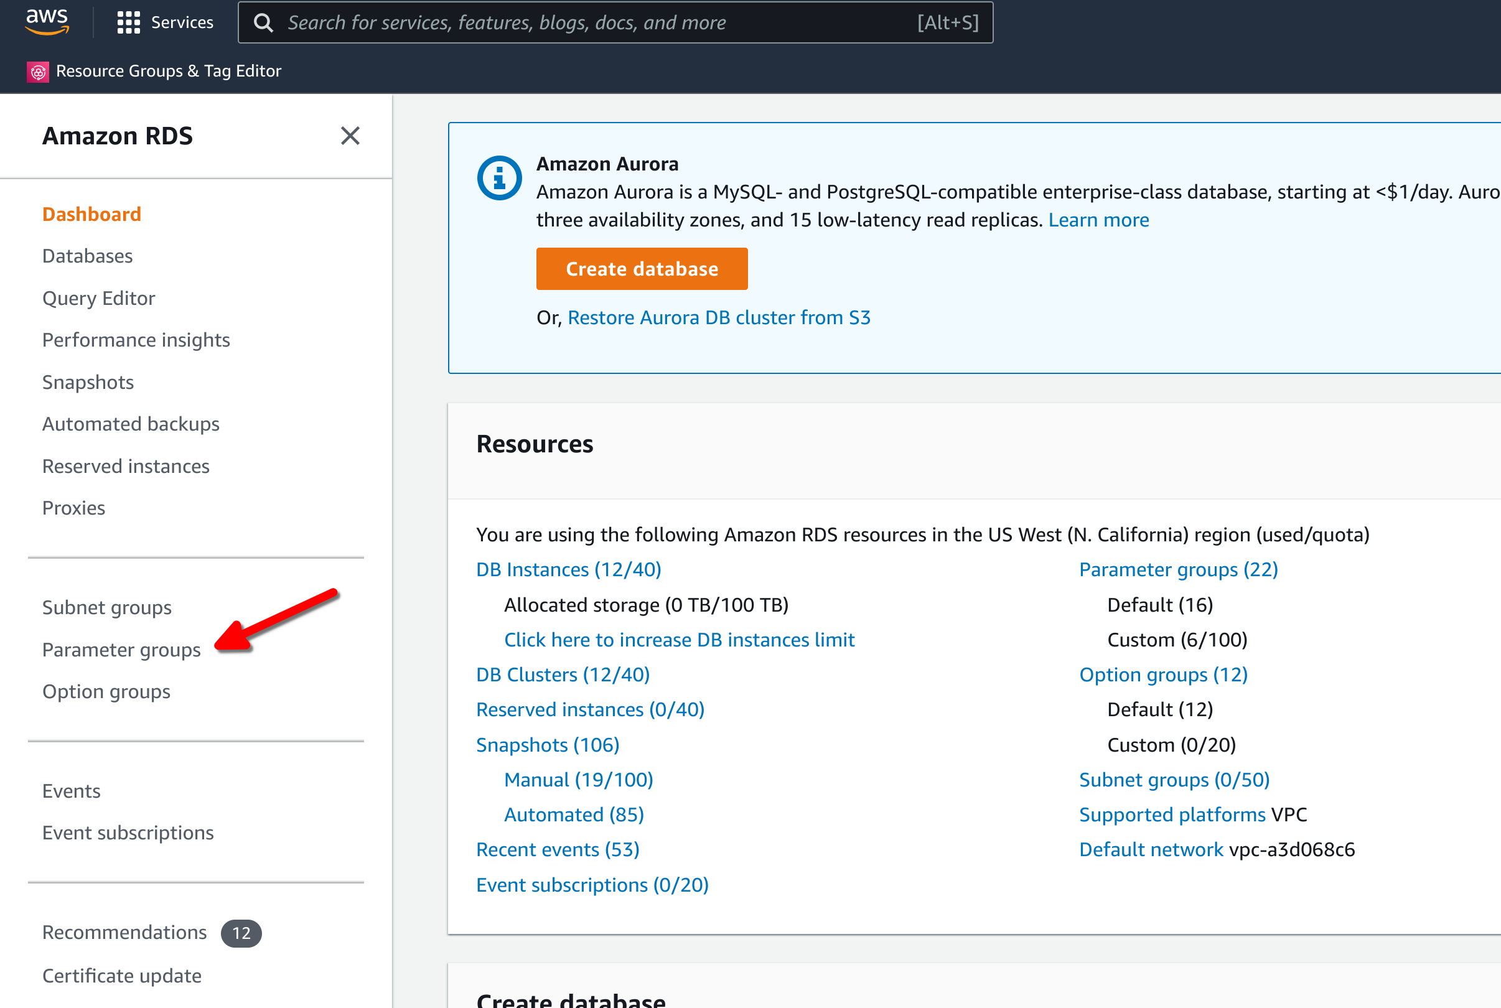This screenshot has height=1008, width=1501.
Task: Open the Services grid icon
Action: tap(129, 22)
